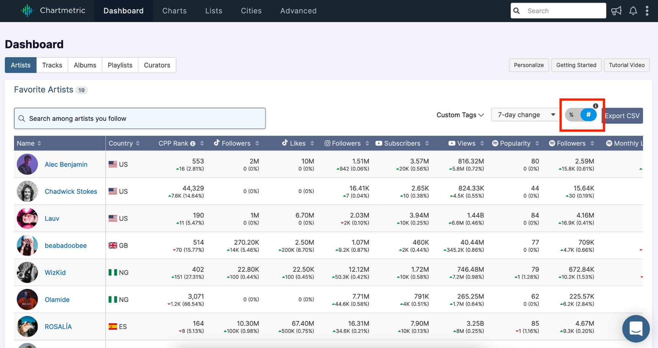Image resolution: width=658 pixels, height=348 pixels.
Task: Click Lauv's YouTube Views 1.44B
Action: [x=475, y=215]
